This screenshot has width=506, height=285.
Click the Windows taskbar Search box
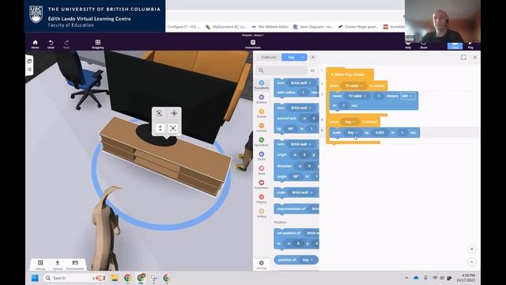(x=74, y=278)
